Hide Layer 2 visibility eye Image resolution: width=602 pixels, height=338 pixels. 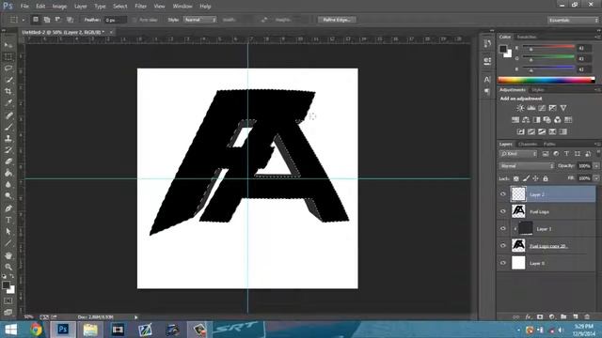[503, 194]
